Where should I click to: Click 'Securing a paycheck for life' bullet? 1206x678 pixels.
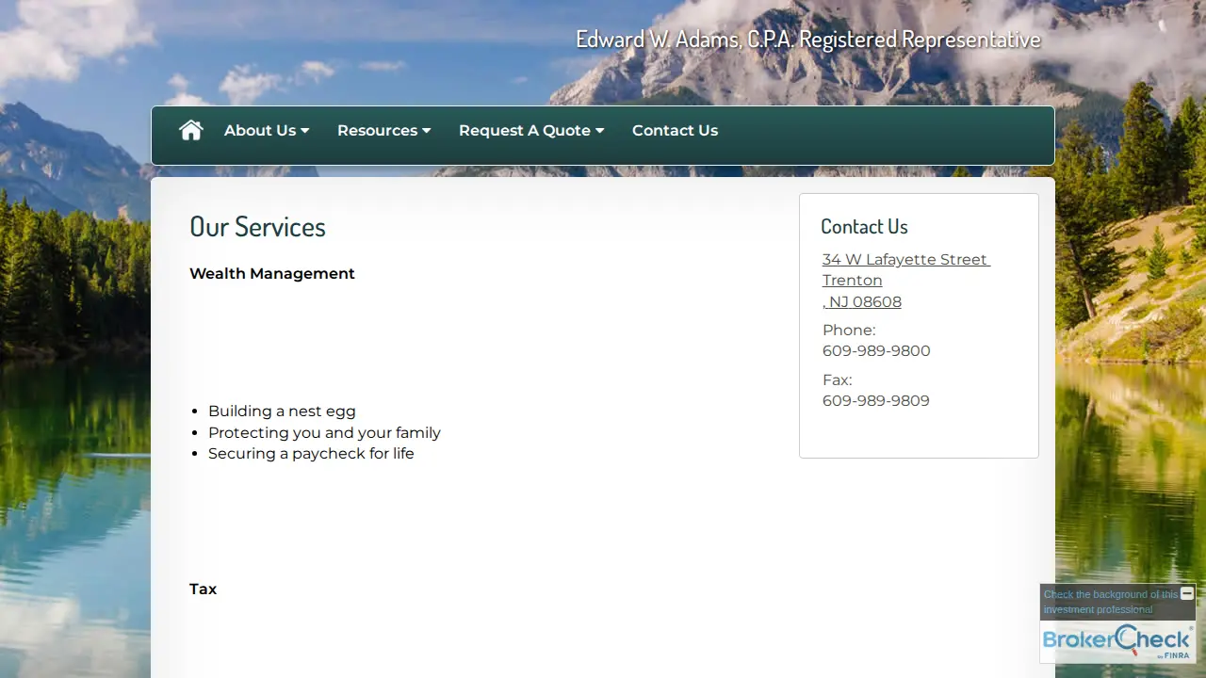click(x=311, y=453)
